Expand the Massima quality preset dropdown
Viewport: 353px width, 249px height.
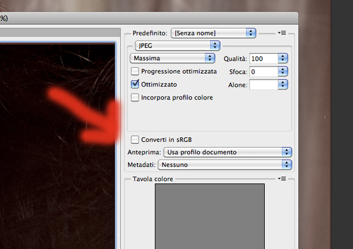point(171,58)
